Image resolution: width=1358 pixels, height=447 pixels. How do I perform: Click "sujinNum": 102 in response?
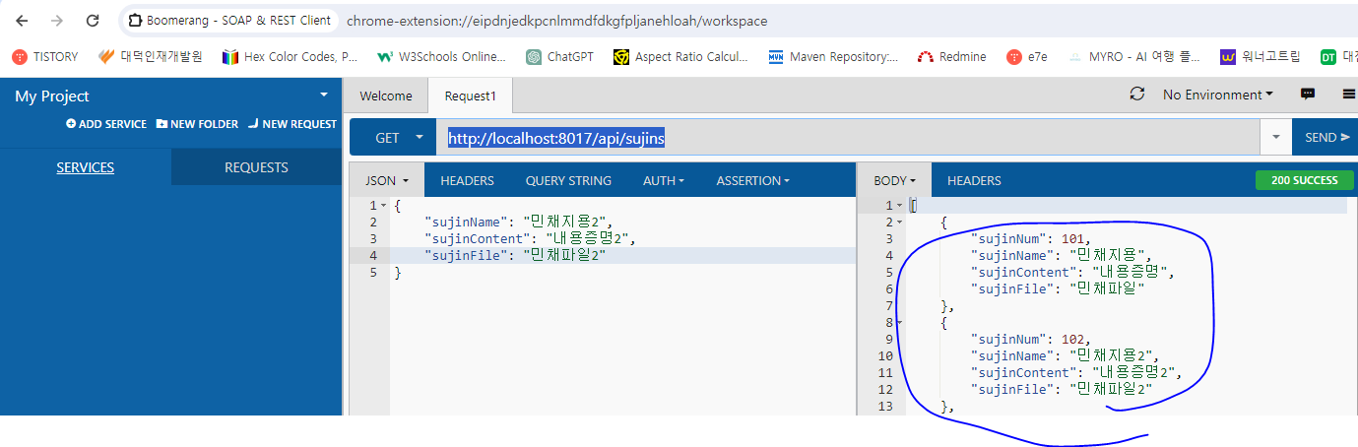coord(1030,339)
